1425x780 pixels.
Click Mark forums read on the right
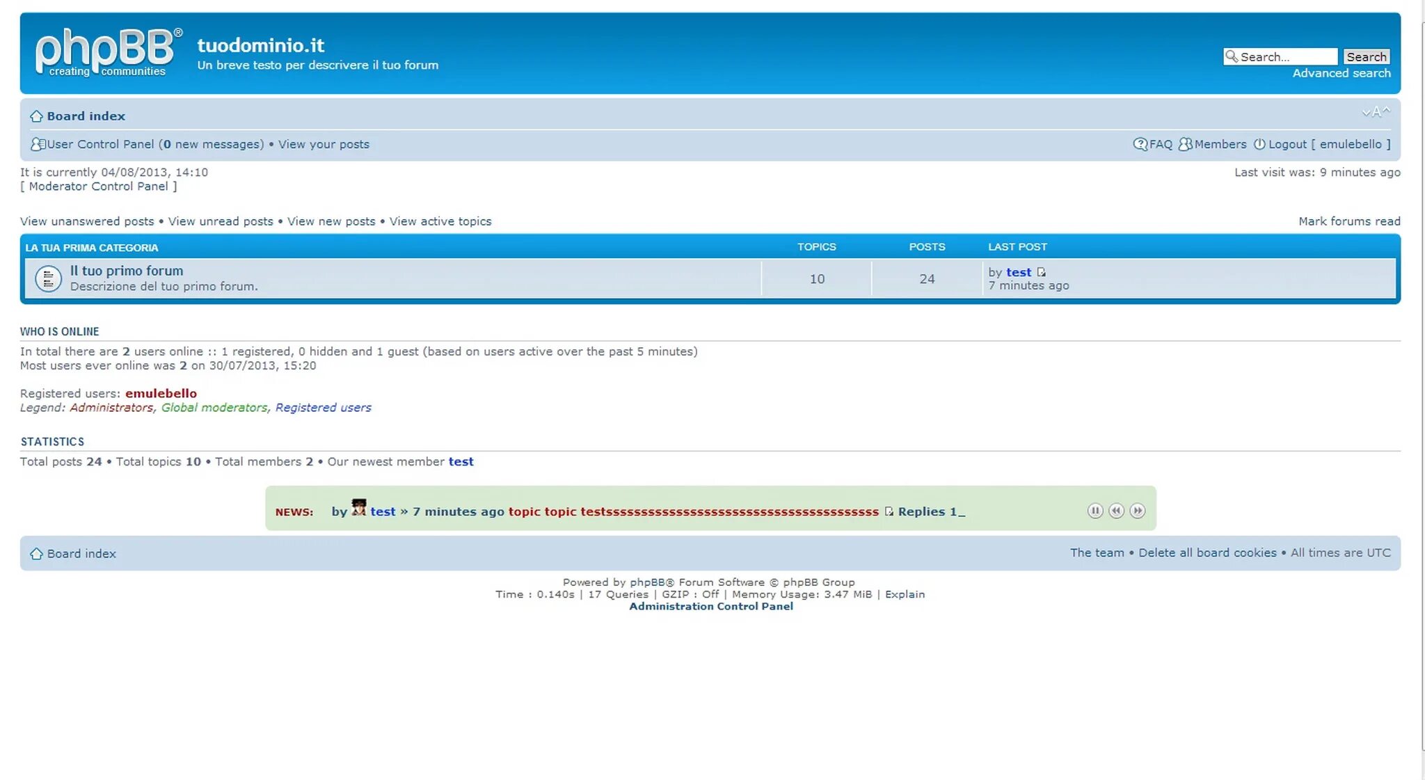pyautogui.click(x=1347, y=220)
